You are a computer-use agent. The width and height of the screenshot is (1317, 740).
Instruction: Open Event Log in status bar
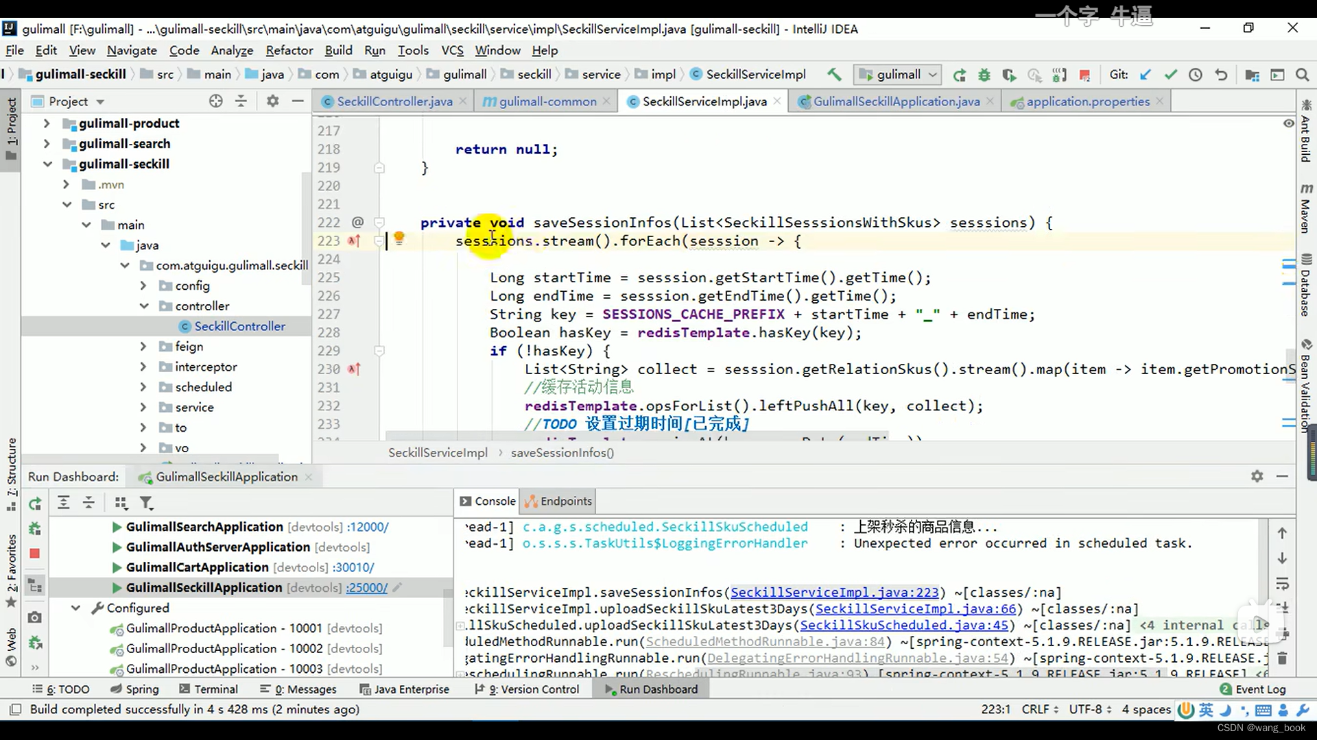click(1253, 689)
